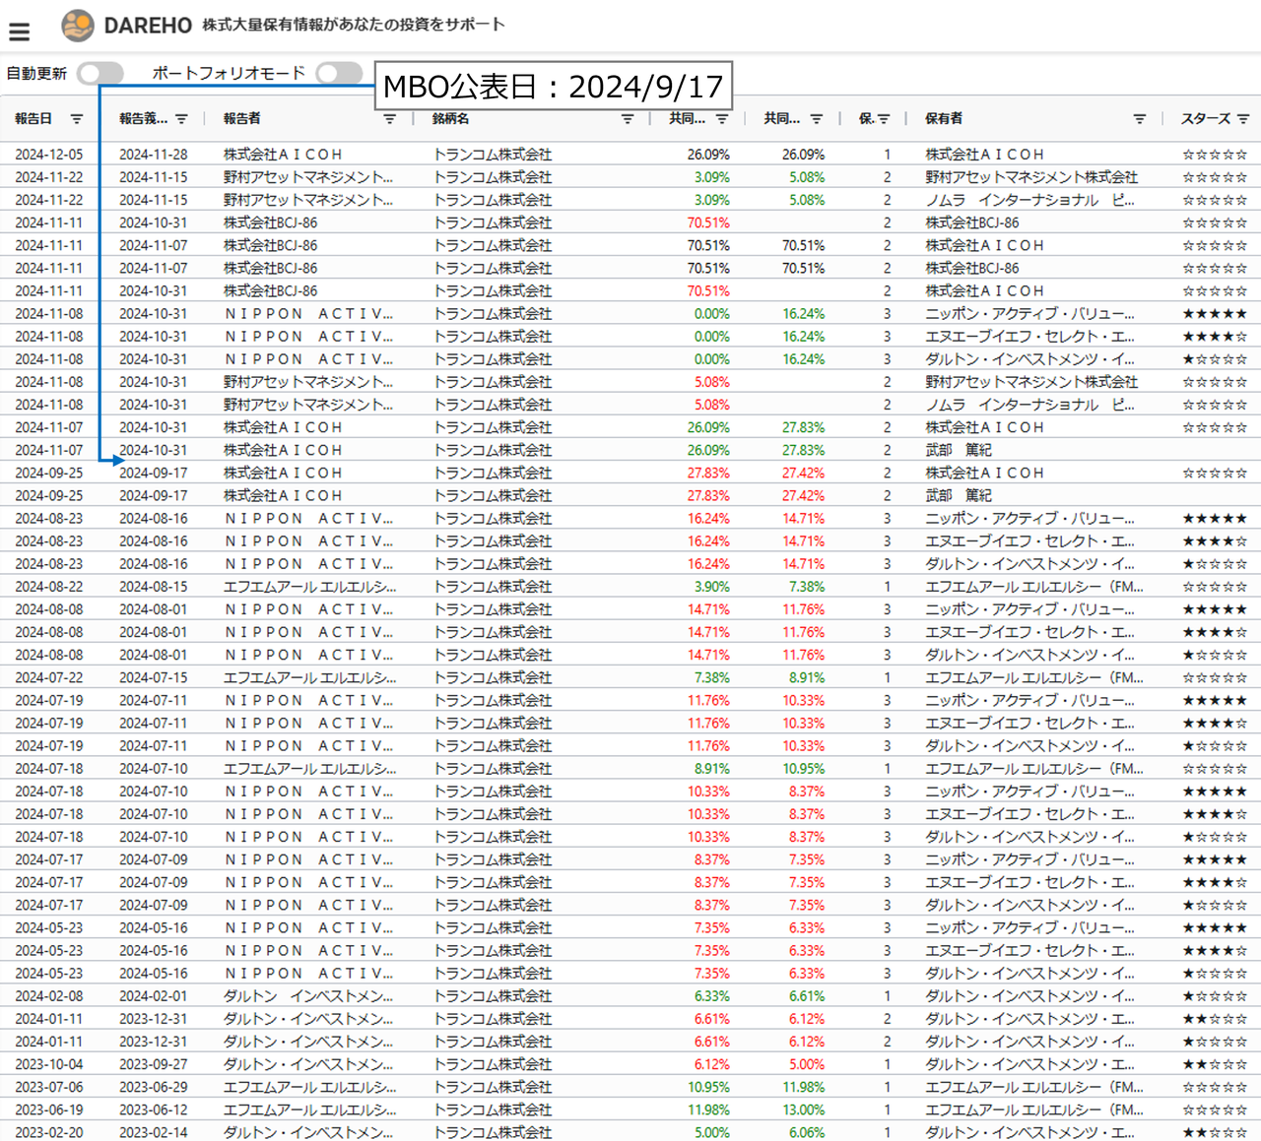Open filter menu for 銘柄名 column
The width and height of the screenshot is (1261, 1141).
click(628, 119)
